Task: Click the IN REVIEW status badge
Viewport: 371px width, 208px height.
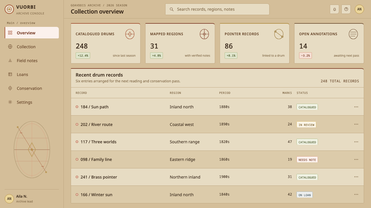Action: 306,125
